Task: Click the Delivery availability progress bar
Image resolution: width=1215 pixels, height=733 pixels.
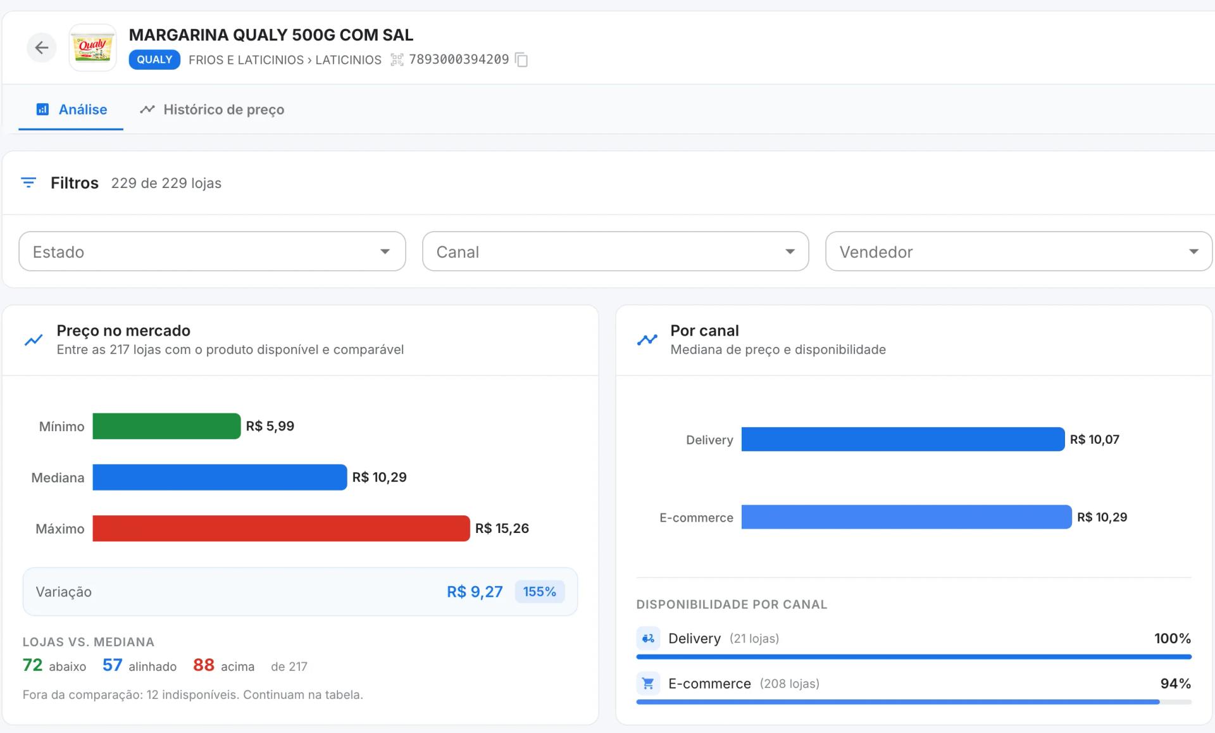Action: 914,657
